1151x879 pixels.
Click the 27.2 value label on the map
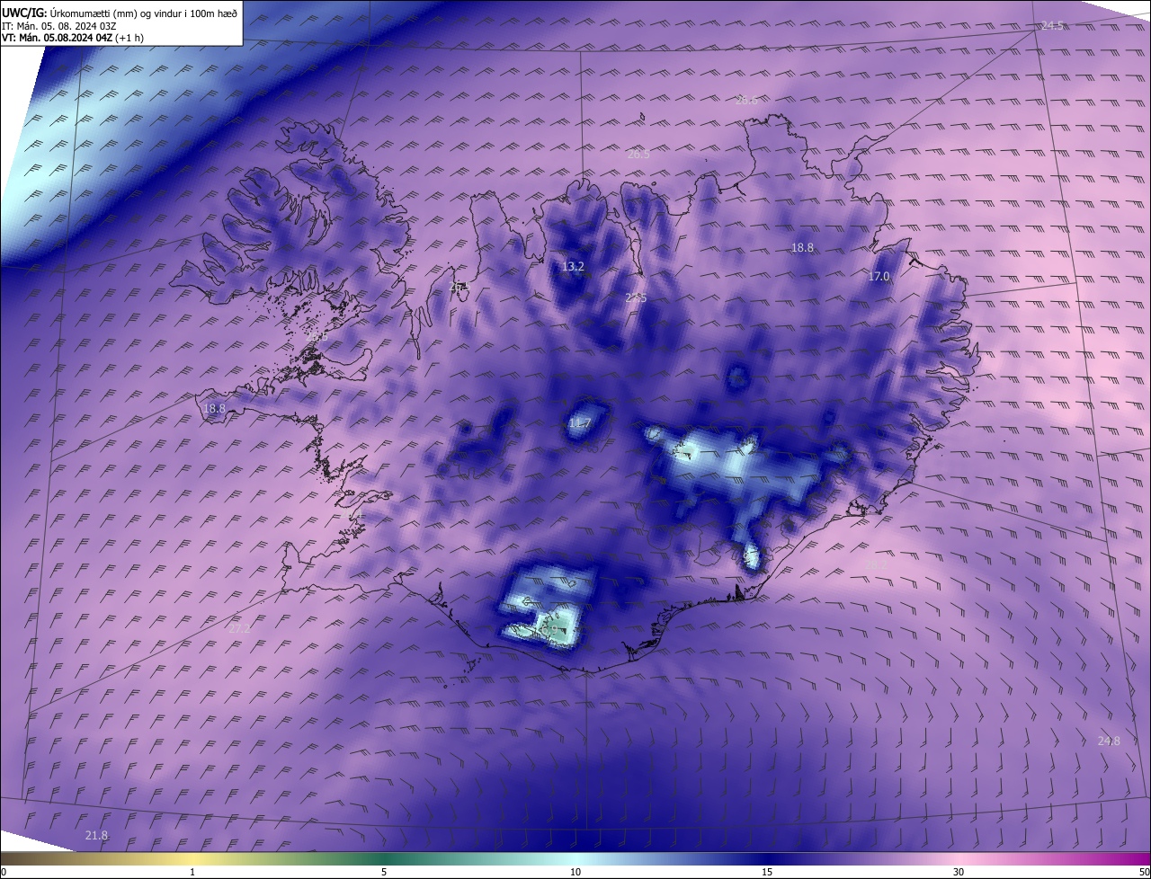(239, 629)
